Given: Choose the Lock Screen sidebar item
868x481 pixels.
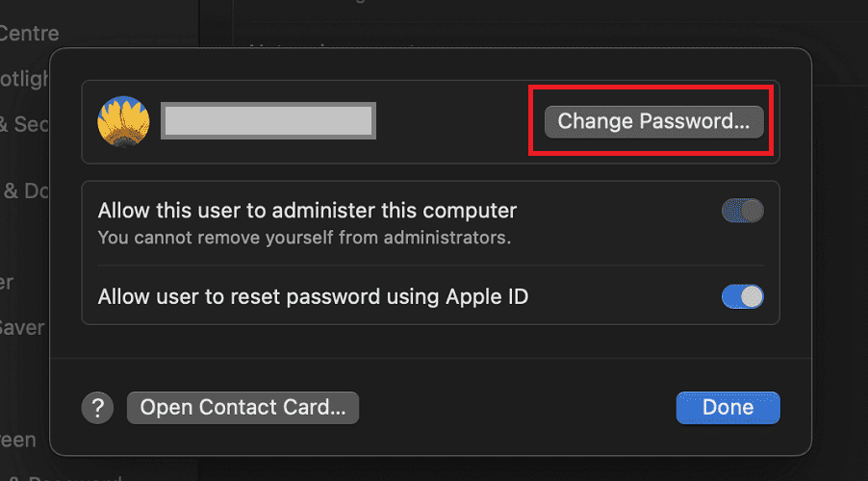Looking at the screenshot, I should 17,440.
